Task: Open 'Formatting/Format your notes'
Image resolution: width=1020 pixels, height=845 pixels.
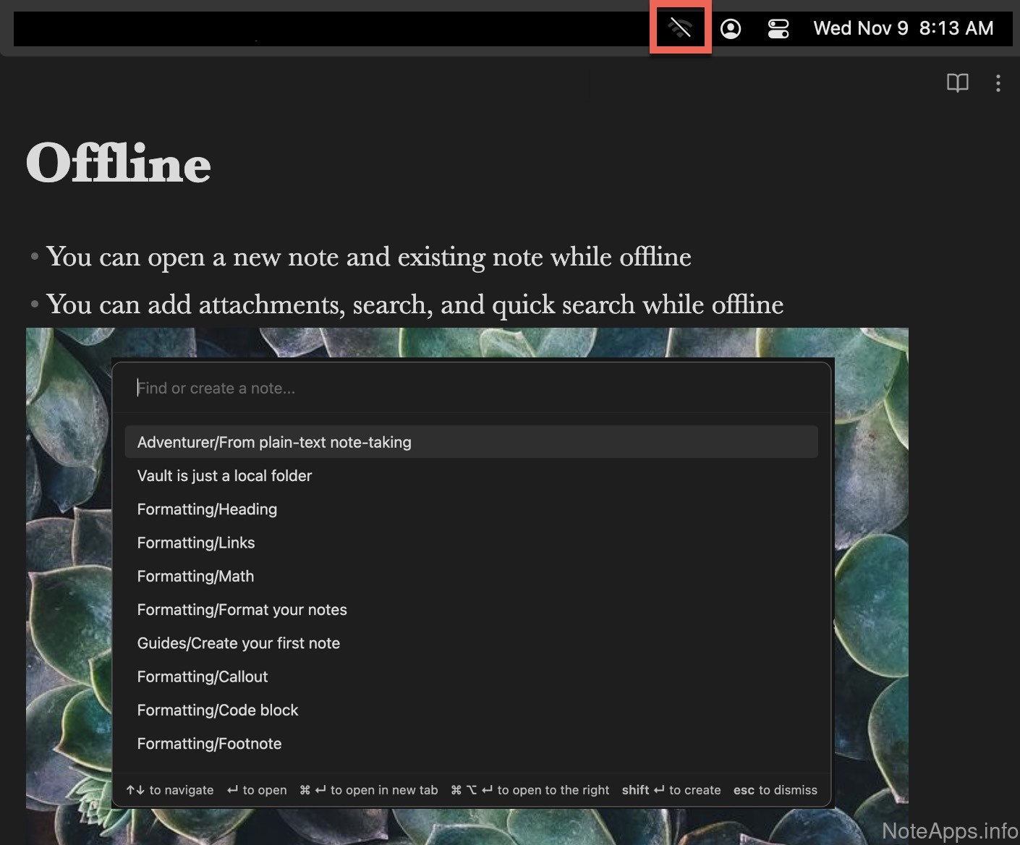Action: click(242, 610)
